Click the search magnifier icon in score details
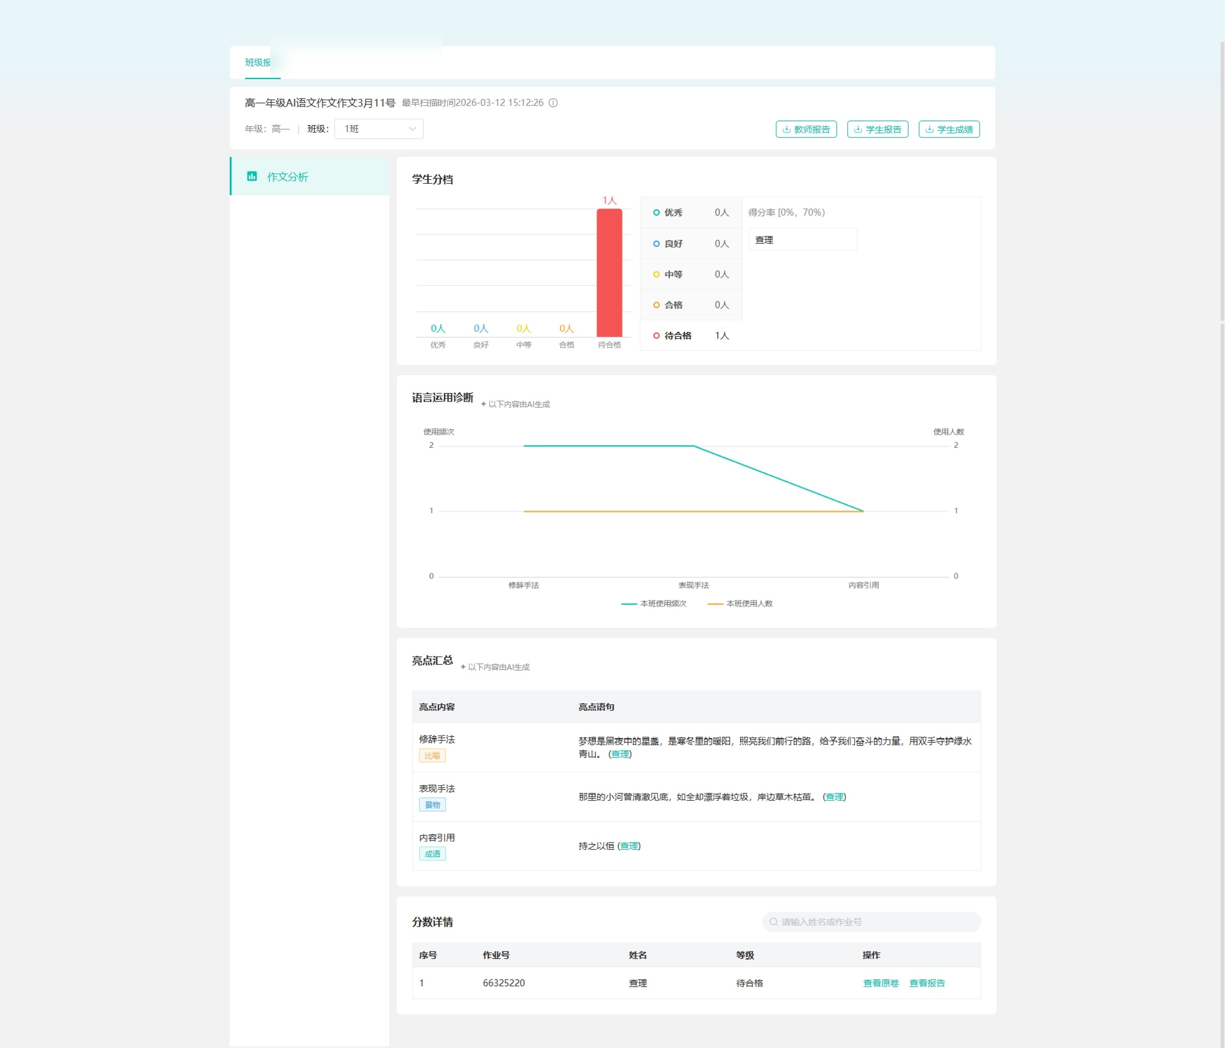Viewport: 1225px width, 1048px height. coord(773,922)
